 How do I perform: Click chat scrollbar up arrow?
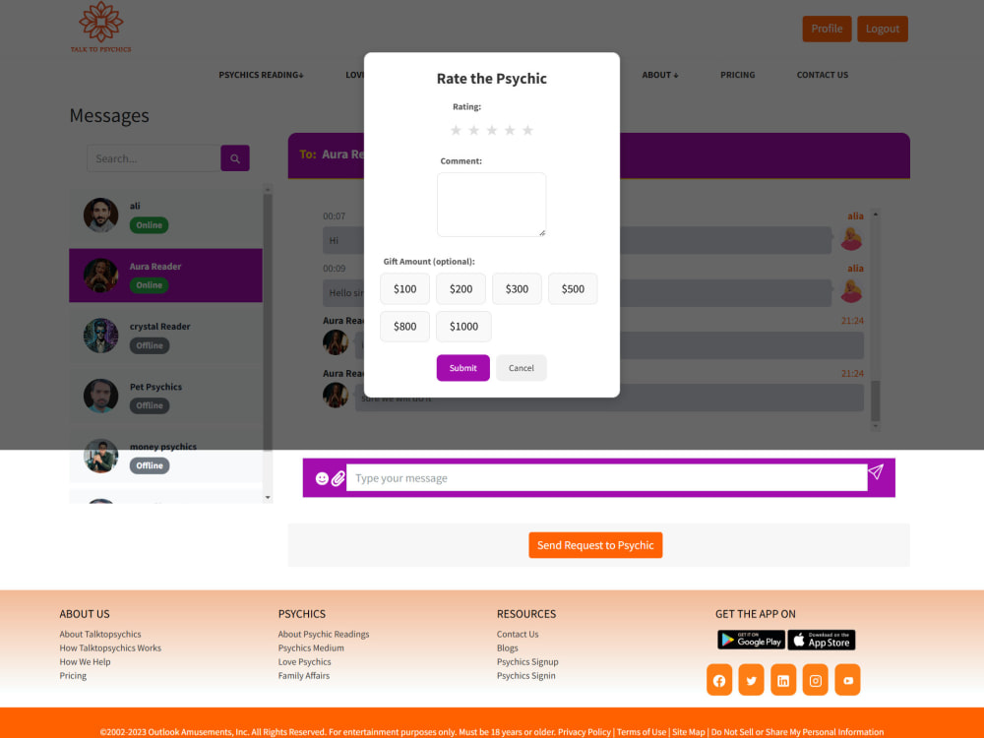point(876,215)
